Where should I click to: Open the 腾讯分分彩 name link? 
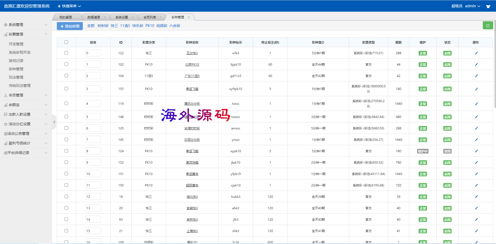192,104
